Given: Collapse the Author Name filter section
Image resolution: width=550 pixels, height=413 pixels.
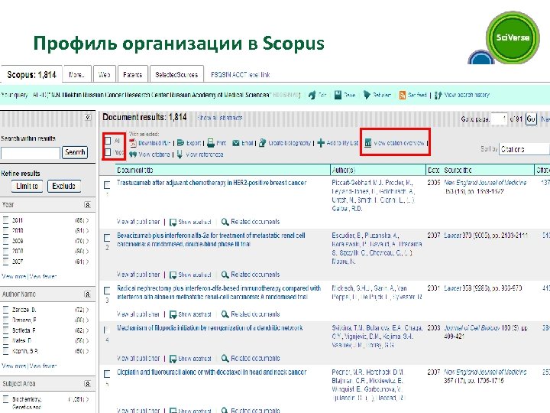Looking at the screenshot, I should point(88,294).
